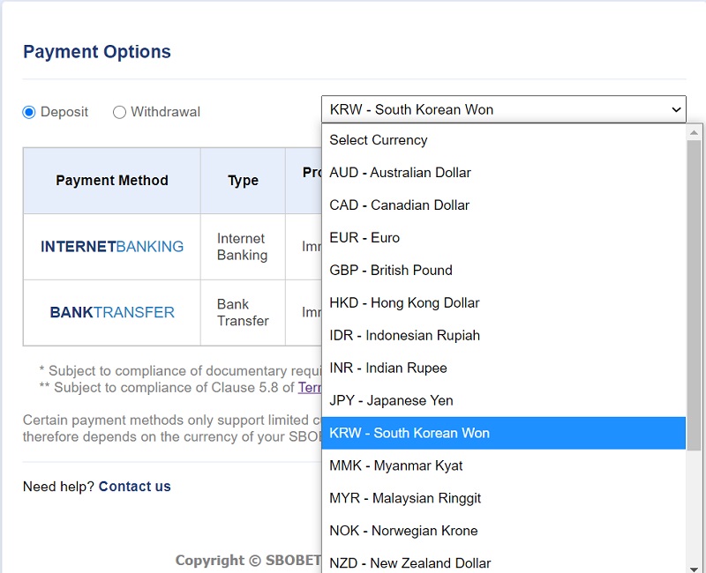Open the Terms link in the footnote
This screenshot has width=706, height=573.
click(x=310, y=387)
